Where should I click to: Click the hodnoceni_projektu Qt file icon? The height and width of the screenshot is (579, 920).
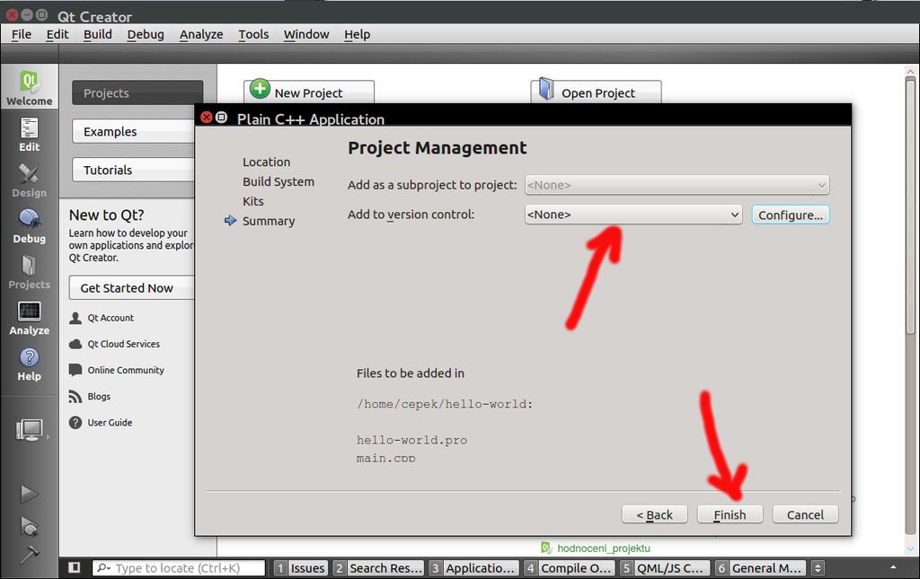pyautogui.click(x=546, y=548)
